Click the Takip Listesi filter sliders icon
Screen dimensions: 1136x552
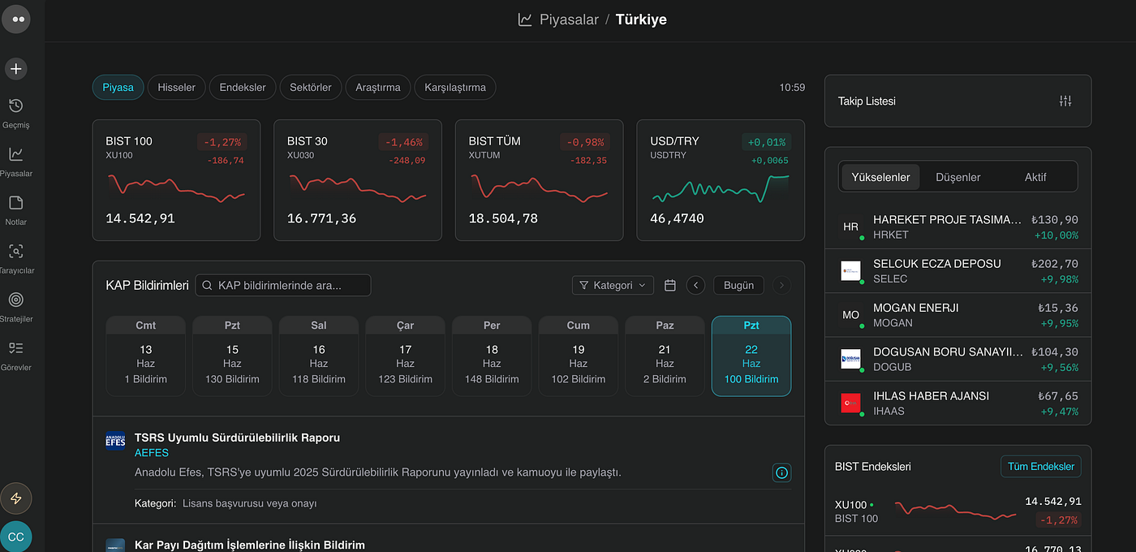1065,101
